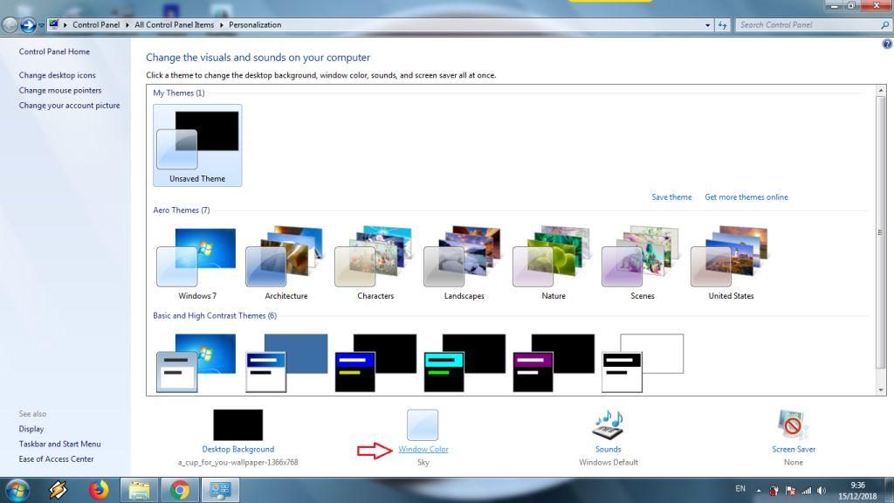Image resolution: width=894 pixels, height=503 pixels.
Task: Open Windows Explorer from the taskbar
Action: [x=139, y=490]
